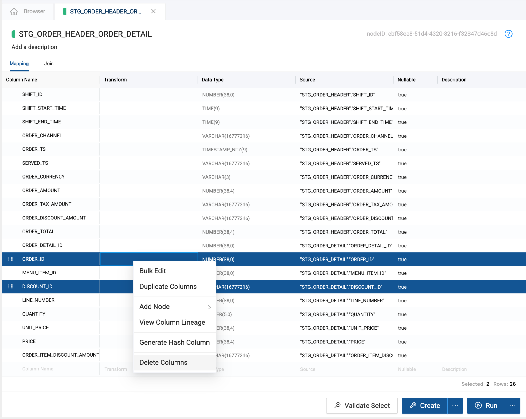This screenshot has width=526, height=419.
Task: Open the Browser tab
Action: coord(28,11)
